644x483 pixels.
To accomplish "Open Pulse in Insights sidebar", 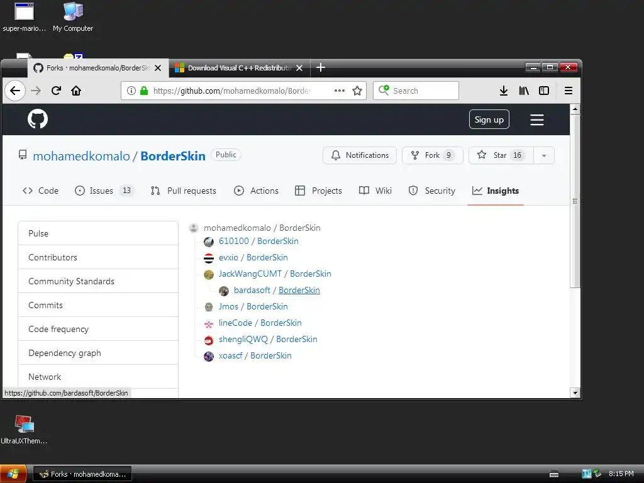I will coord(98,233).
